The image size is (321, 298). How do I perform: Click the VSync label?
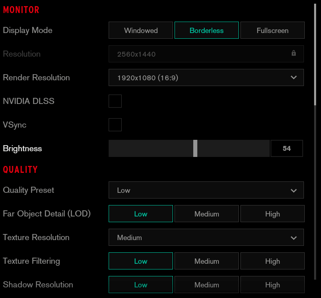point(15,125)
